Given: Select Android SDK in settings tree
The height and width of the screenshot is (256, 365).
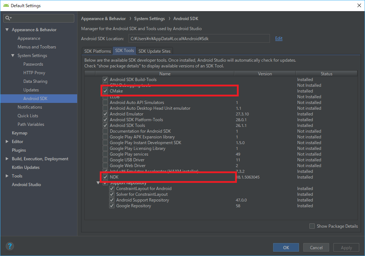Looking at the screenshot, I should point(39,98).
